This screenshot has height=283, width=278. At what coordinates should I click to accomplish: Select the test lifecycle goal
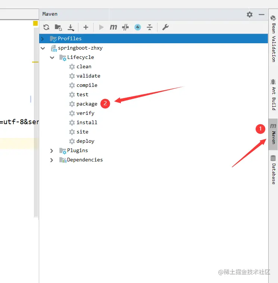[x=82, y=95]
